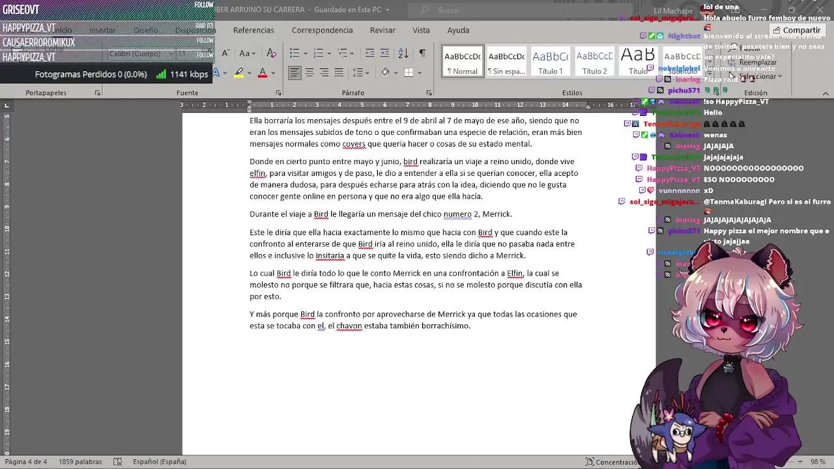Sort text with the A-Z icon
834x469 pixels.
pyautogui.click(x=403, y=53)
